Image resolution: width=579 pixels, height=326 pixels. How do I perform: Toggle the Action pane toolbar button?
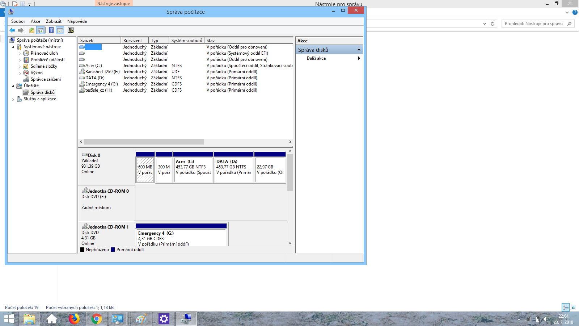pos(60,30)
